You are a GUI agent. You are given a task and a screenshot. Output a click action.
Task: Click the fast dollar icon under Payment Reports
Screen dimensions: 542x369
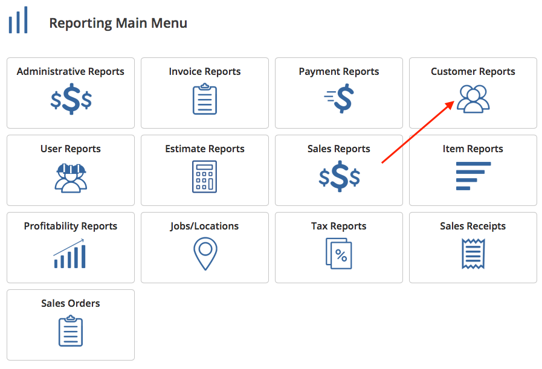pos(339,100)
